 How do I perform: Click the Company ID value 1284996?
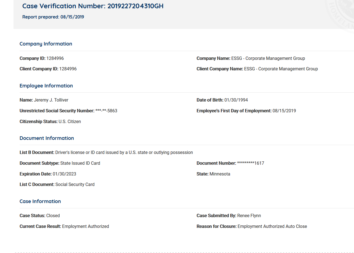tap(55, 58)
